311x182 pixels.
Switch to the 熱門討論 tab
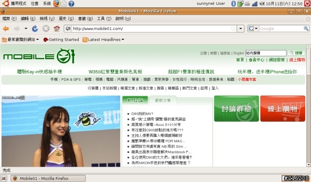click(135, 100)
